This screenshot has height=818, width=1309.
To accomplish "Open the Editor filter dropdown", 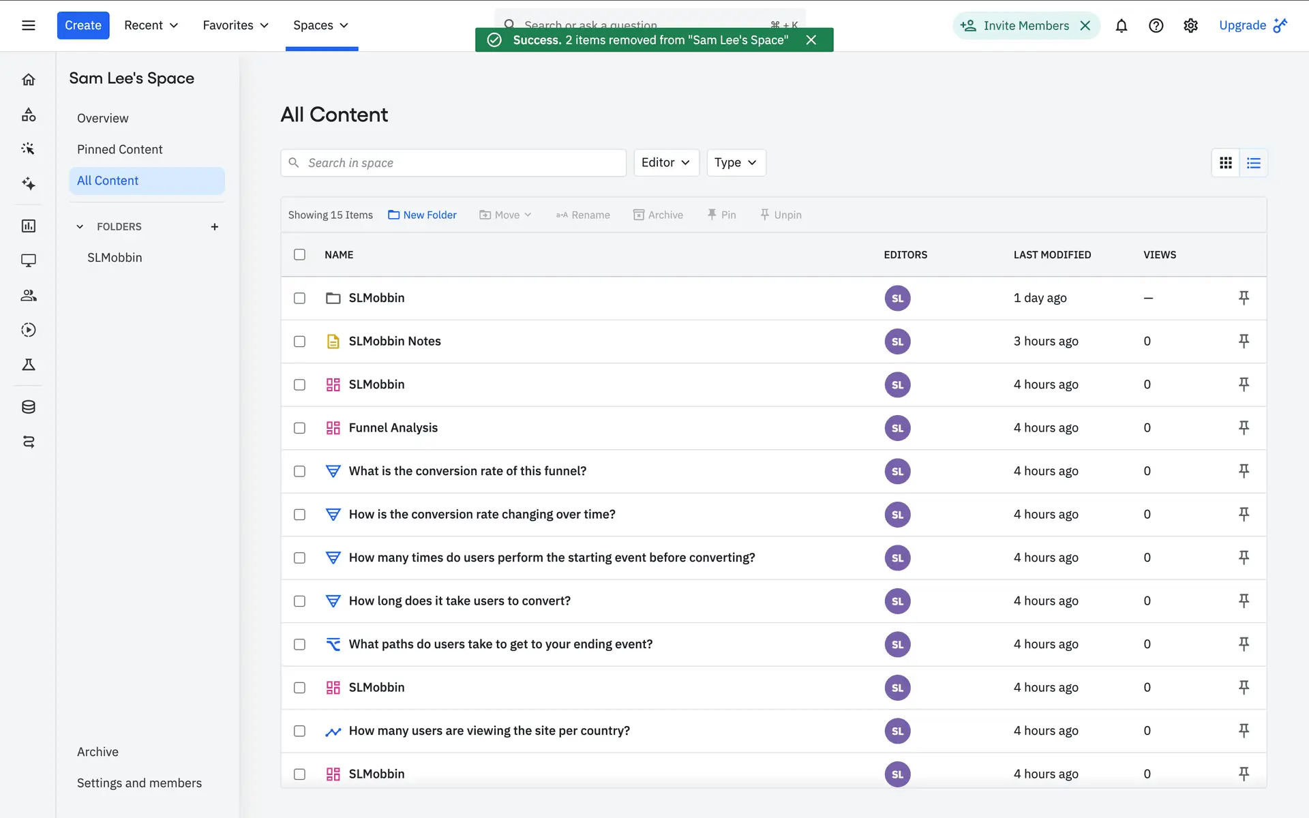I will pos(665,163).
